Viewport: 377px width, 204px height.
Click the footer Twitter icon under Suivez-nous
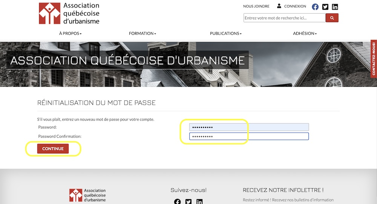[188, 202]
